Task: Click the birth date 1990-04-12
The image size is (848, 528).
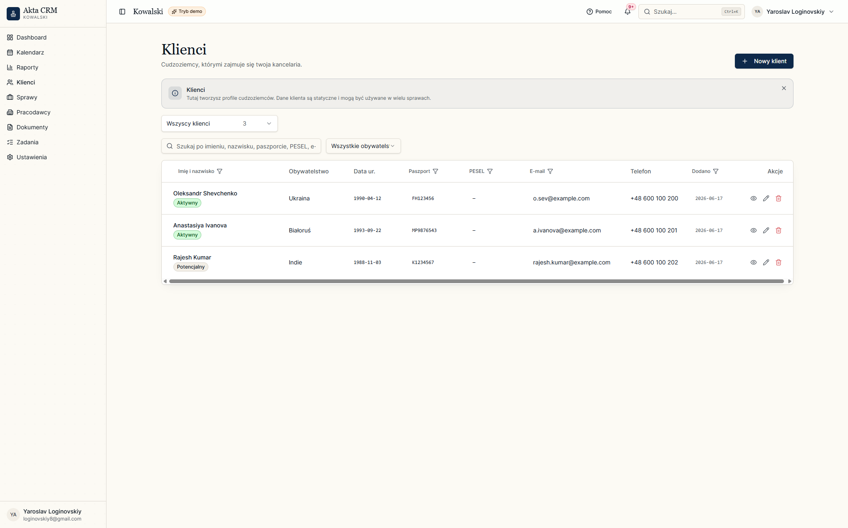Action: (367, 198)
